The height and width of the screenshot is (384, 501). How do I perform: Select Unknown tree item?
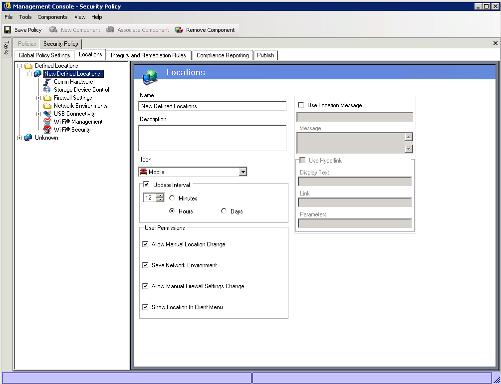coord(46,138)
